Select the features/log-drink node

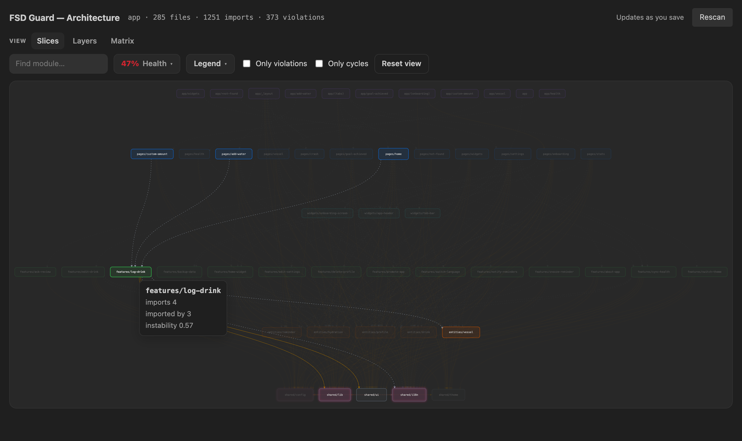131,272
